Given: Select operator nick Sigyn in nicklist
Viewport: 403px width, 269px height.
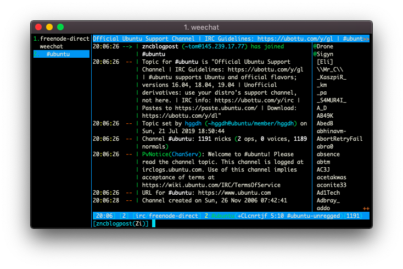Looking at the screenshot, I should [323, 54].
